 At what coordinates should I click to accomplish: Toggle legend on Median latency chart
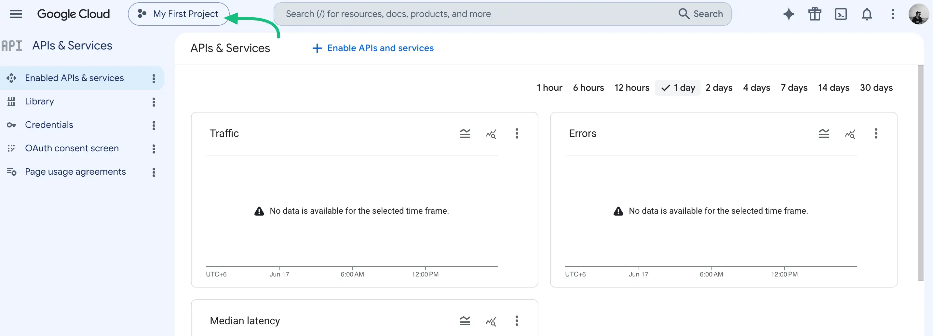coord(465,321)
